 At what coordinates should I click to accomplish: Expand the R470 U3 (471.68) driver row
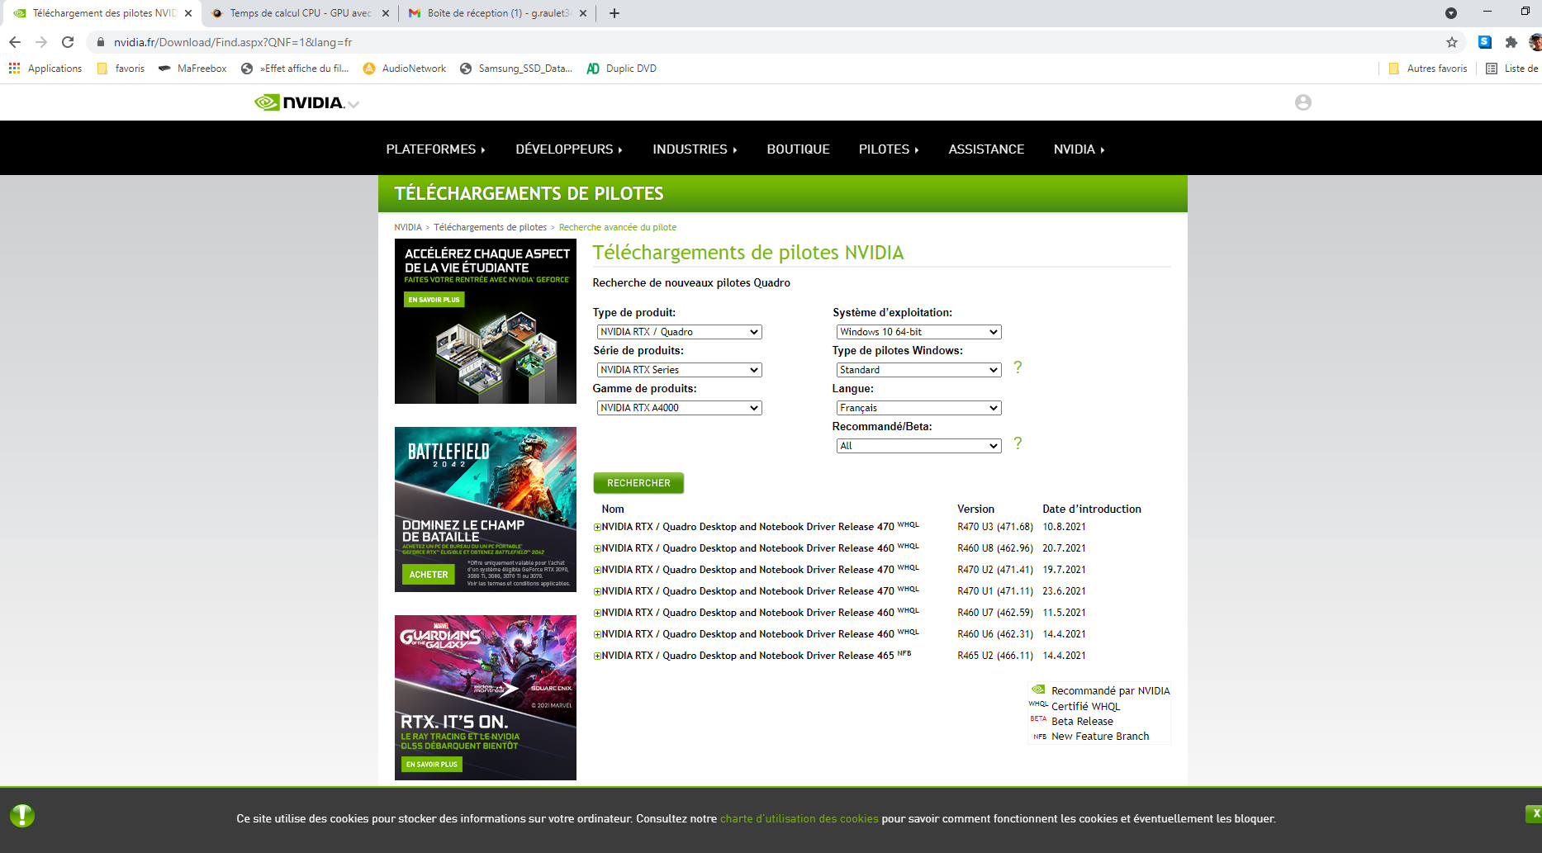tap(597, 527)
